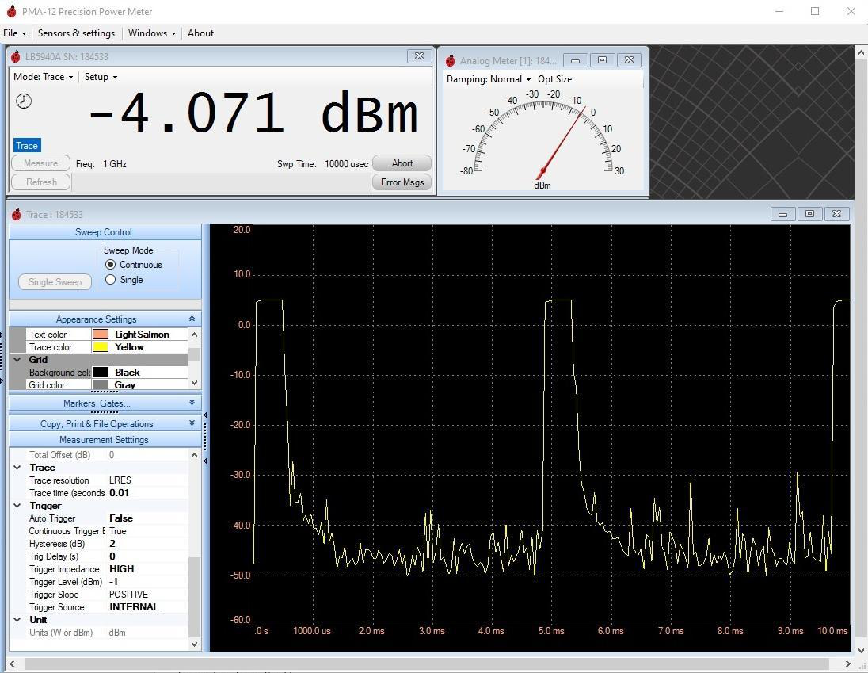The width and height of the screenshot is (868, 673).
Task: Close the Trace window
Action: [x=837, y=214]
